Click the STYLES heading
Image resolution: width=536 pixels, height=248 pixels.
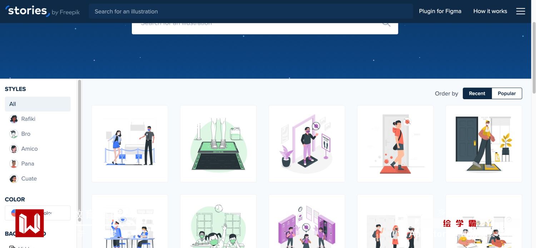tap(15, 89)
